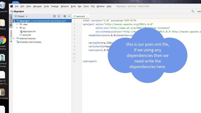Open the VCS menu
Image resolution: width=201 pixels, height=113 pixels.
click(93, 6)
